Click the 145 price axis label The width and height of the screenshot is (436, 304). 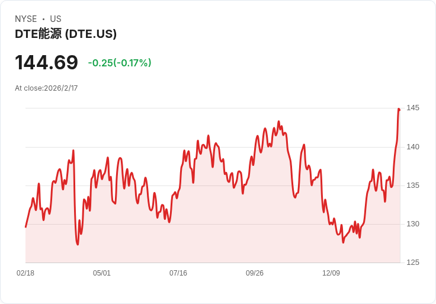coord(413,108)
